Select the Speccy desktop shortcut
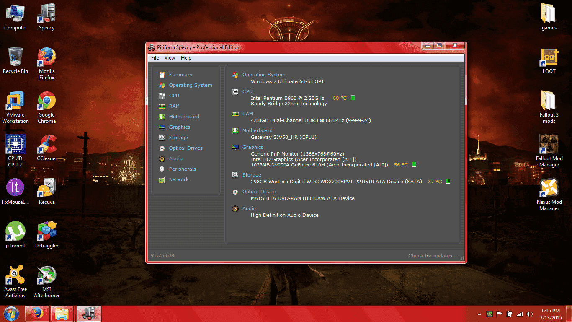This screenshot has width=572, height=322. pos(47,17)
